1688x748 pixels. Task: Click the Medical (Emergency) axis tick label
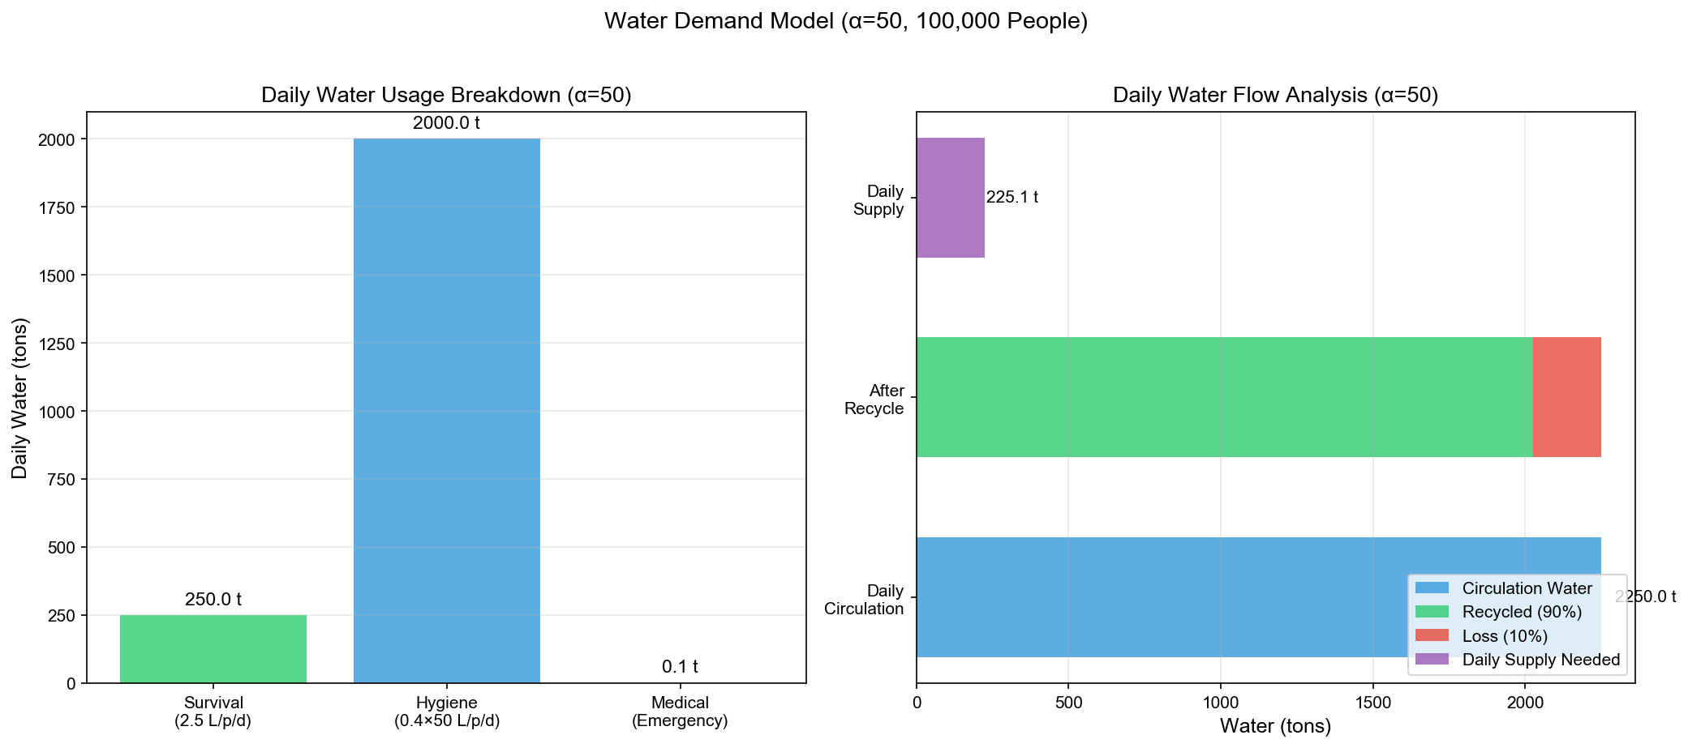coord(680,712)
